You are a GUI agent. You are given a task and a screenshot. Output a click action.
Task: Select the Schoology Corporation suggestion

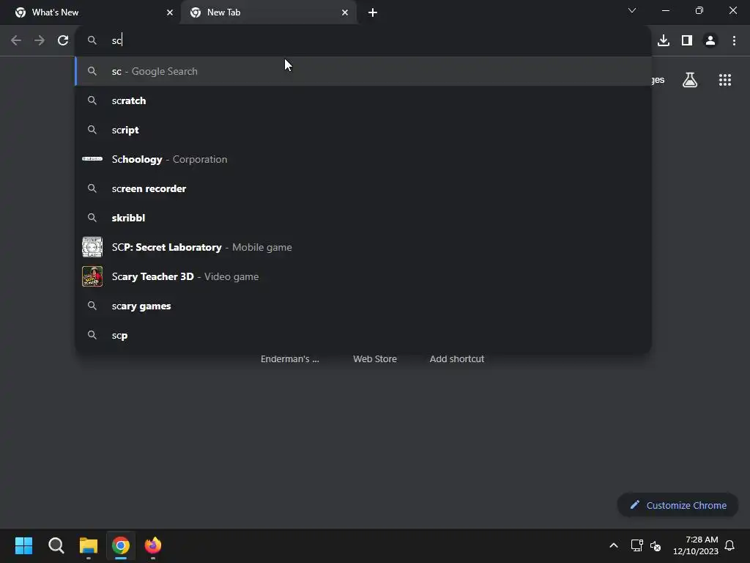363,159
